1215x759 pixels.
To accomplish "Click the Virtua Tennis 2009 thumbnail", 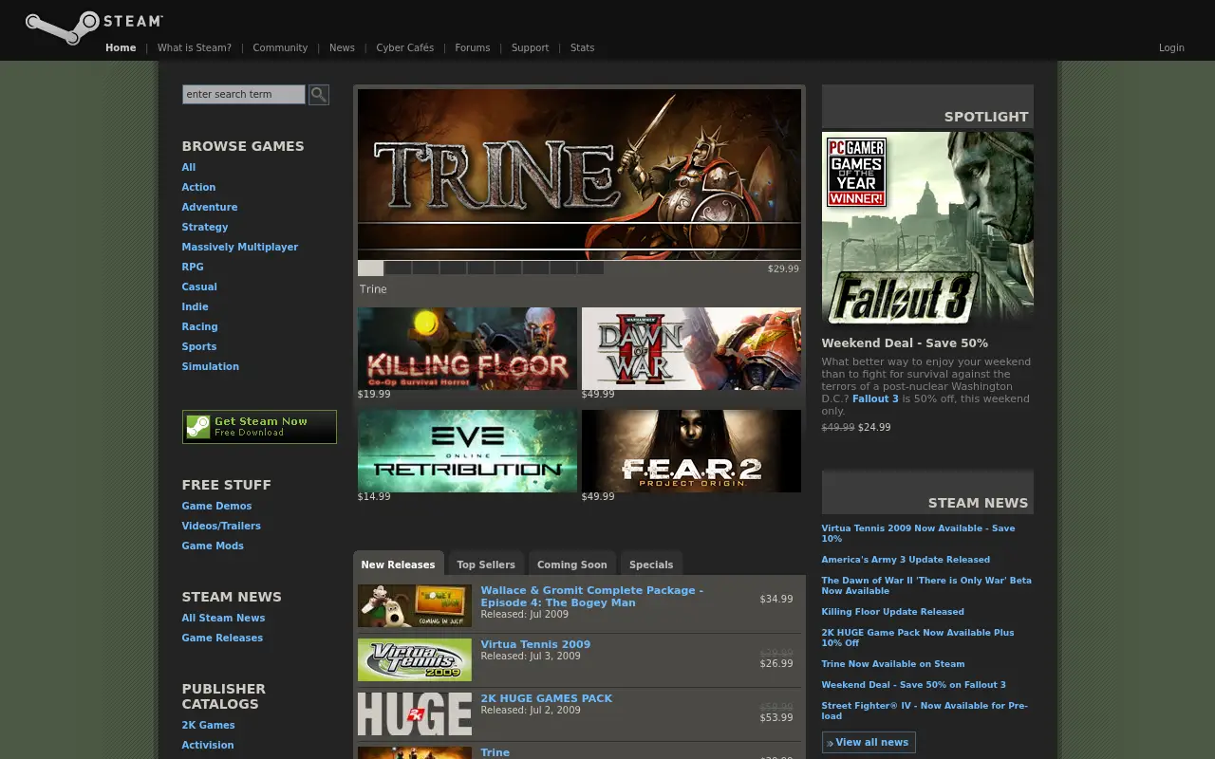I will pos(415,659).
